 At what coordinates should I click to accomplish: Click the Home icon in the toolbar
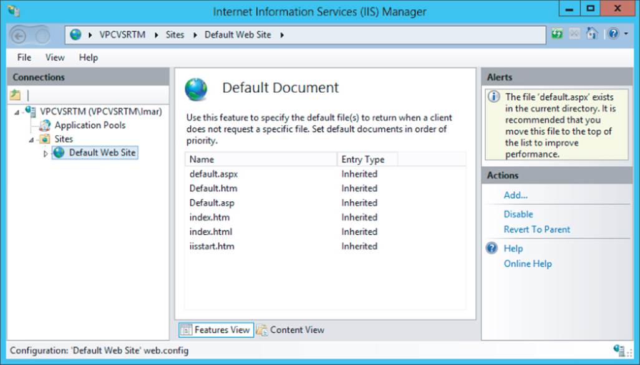click(592, 34)
